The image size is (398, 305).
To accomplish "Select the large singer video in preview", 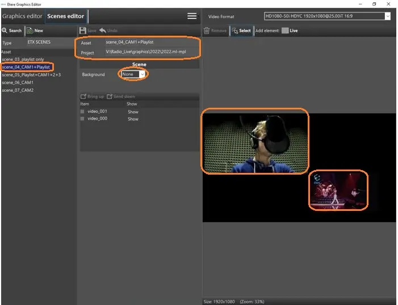I will point(255,141).
